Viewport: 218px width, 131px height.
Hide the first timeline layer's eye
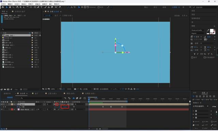(2, 104)
